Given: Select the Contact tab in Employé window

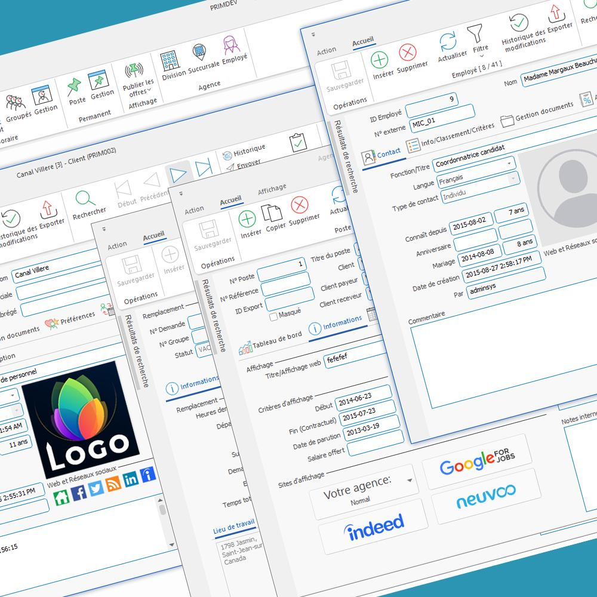Looking at the screenshot, I should click(381, 155).
